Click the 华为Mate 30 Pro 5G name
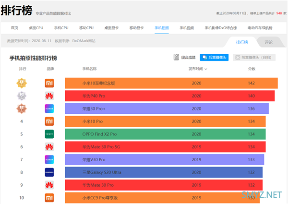Image resolution: width=288 pixels, height=204 pixels. coord(101,147)
